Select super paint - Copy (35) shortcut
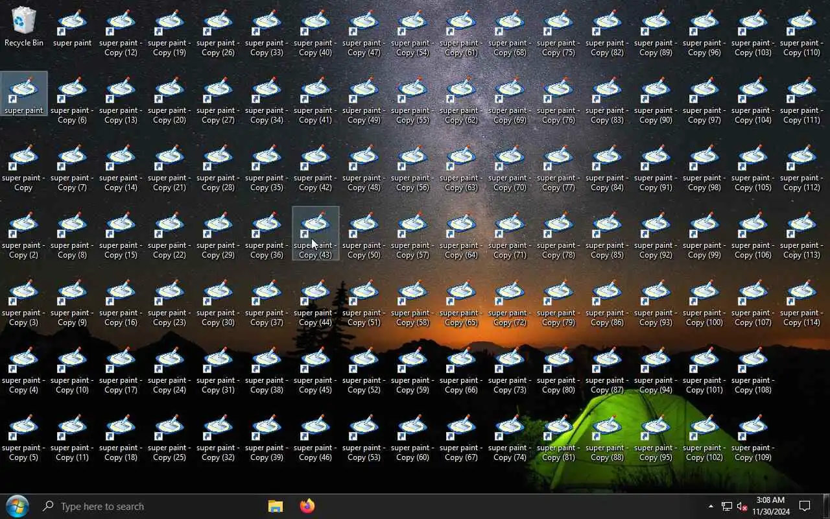Image resolution: width=830 pixels, height=519 pixels. (267, 167)
